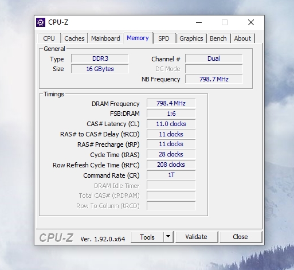Click the Command Rate (CR) label
Image resolution: width=294 pixels, height=270 pixels.
111,175
